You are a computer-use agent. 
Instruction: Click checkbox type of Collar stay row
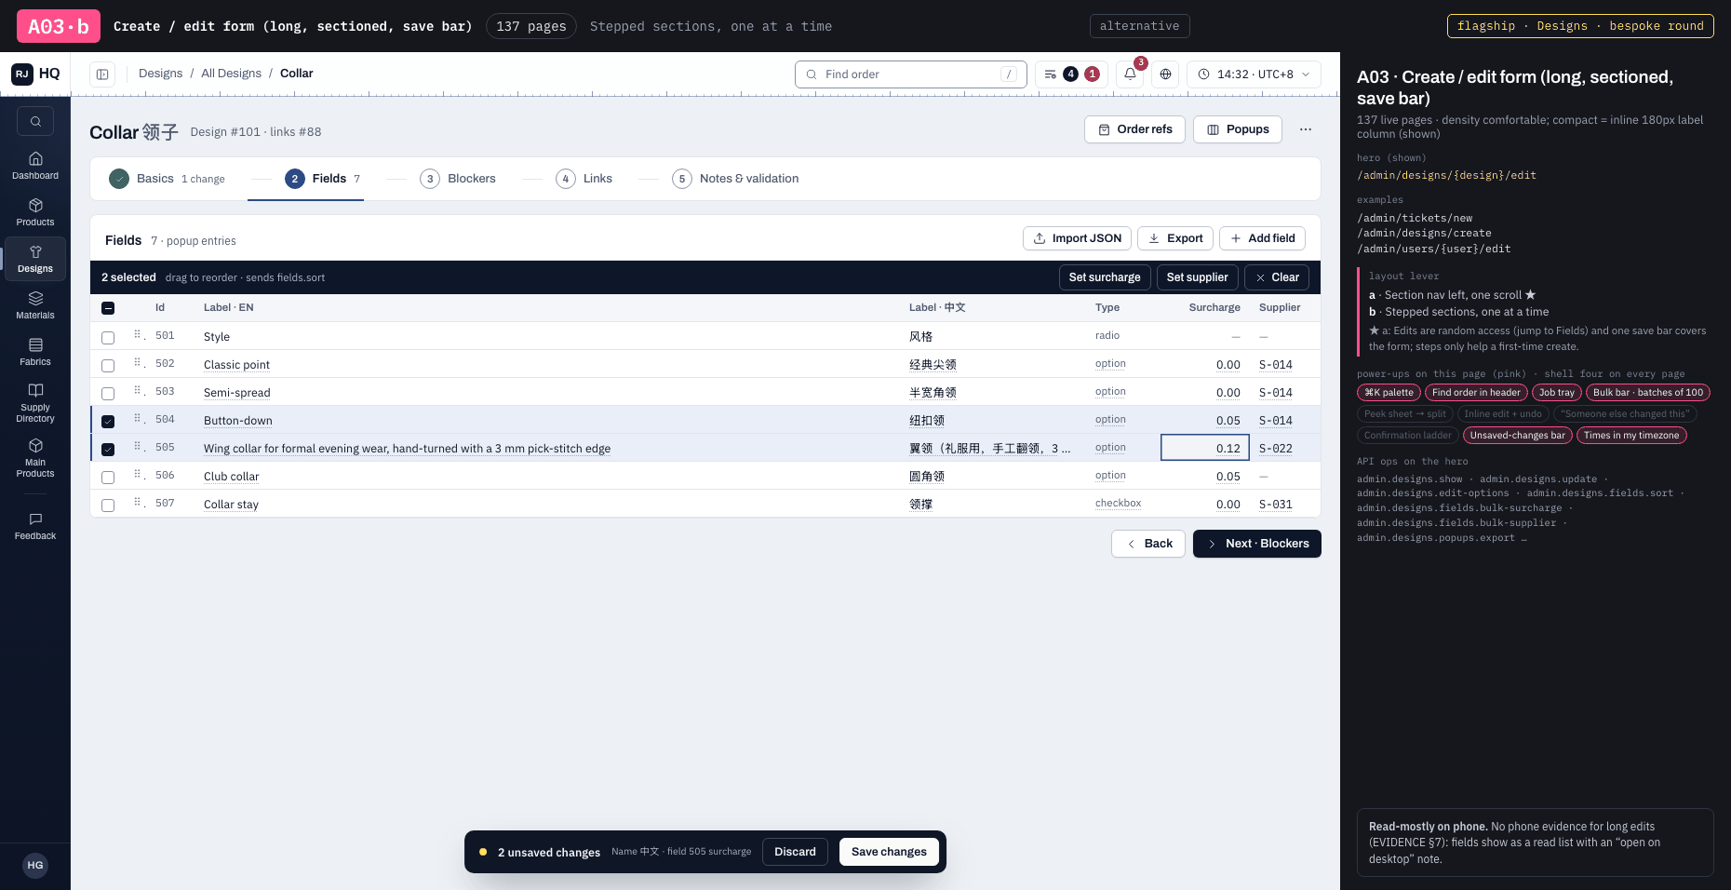coord(1118,503)
